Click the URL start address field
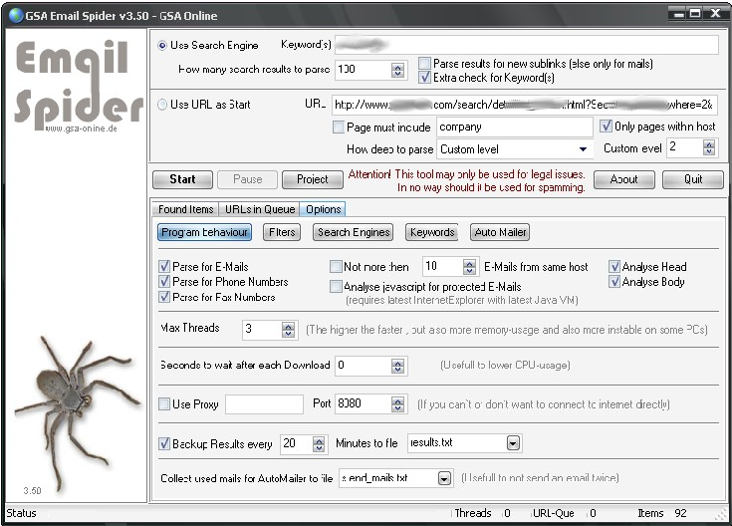Viewport: 732px width, 526px height. (524, 105)
